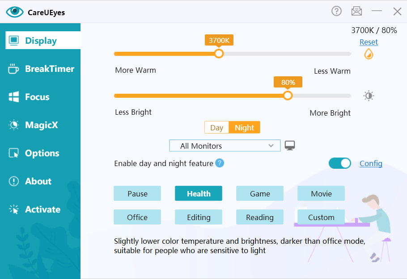The height and width of the screenshot is (279, 407).
Task: Select the Night mode toggle
Action: tap(244, 128)
